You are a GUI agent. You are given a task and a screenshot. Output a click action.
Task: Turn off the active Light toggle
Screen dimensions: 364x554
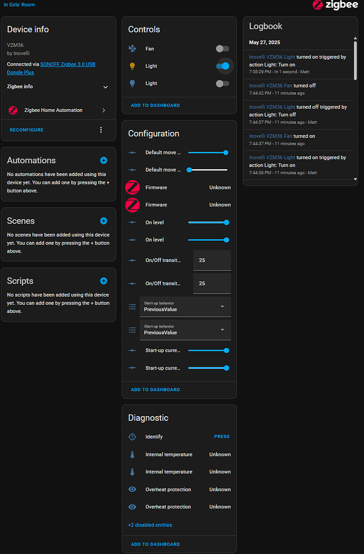[x=223, y=66]
